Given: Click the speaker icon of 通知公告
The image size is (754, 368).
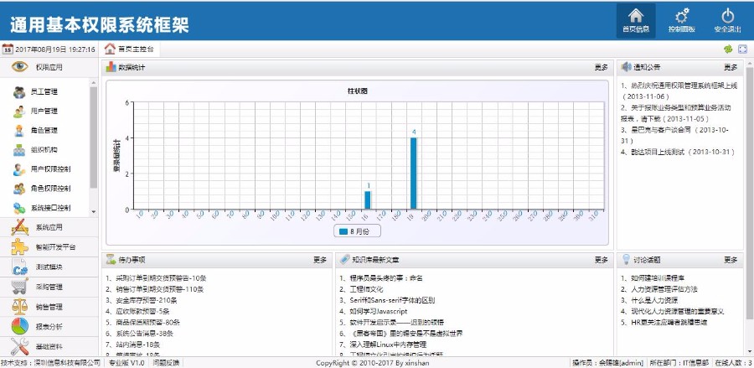Looking at the screenshot, I should [626, 67].
